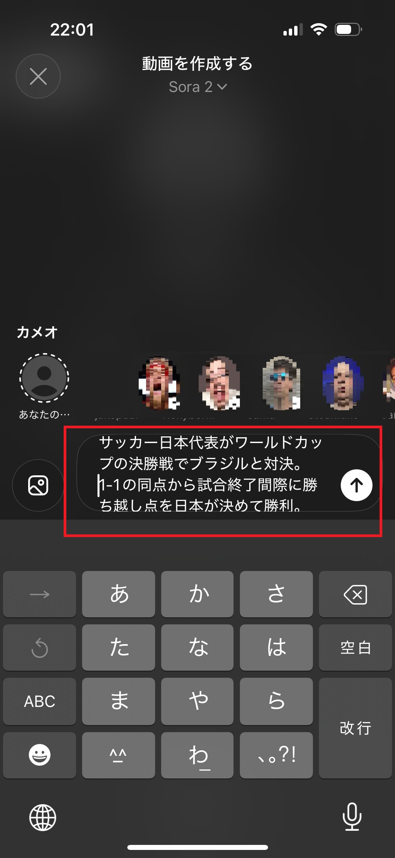Screen dimensions: 395x858
Task: Open the image attachment picker icon
Action: (38, 485)
